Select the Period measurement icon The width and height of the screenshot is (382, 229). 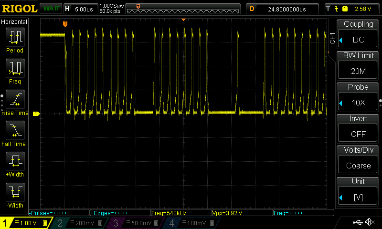[15, 37]
